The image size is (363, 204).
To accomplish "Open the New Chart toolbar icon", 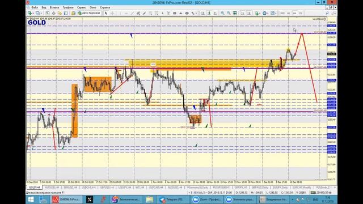I will tap(29, 13).
